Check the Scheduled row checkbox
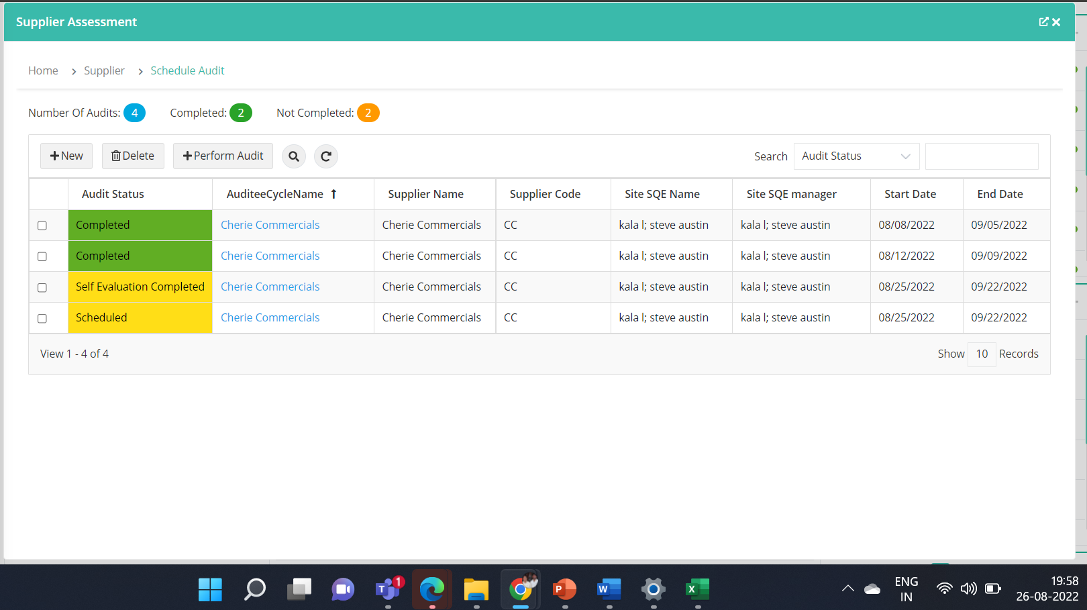 (x=42, y=318)
